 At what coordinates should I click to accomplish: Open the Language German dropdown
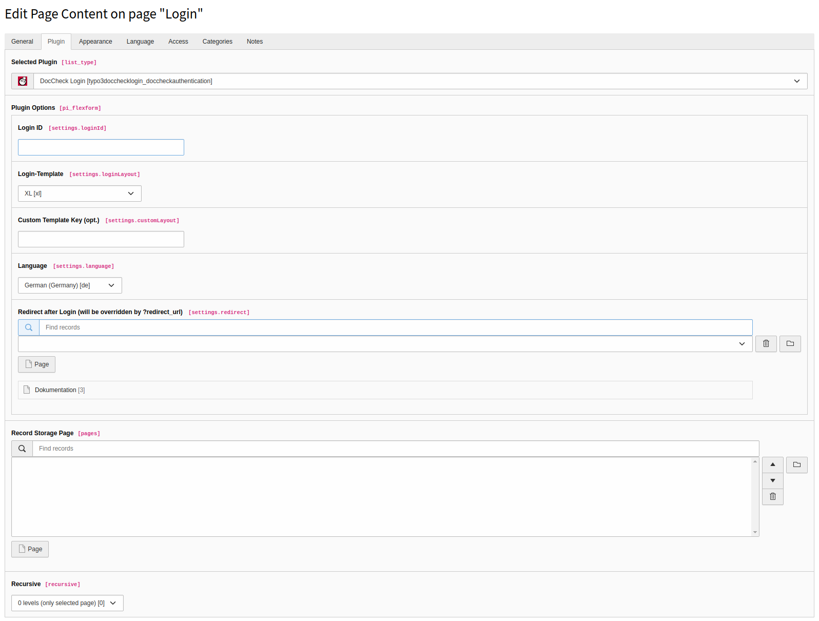pos(70,285)
